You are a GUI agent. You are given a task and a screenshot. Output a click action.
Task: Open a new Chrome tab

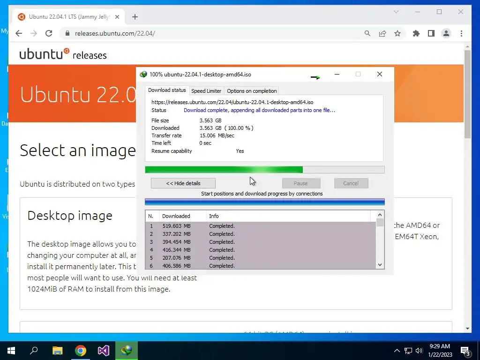135,17
